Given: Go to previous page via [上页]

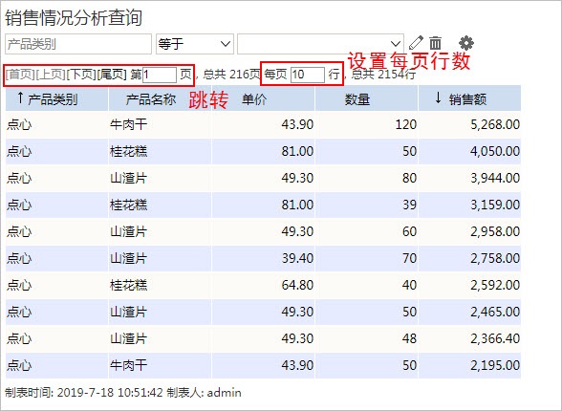Looking at the screenshot, I should 51,75.
